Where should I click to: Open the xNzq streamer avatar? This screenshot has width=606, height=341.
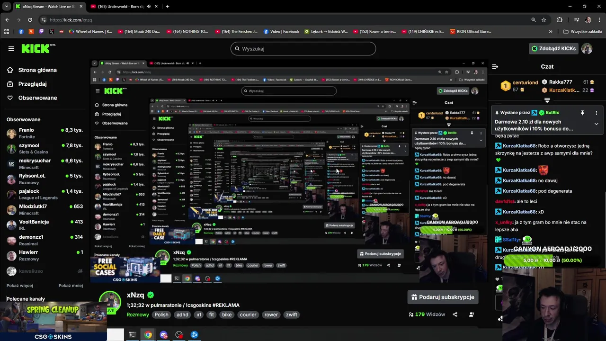[110, 302]
